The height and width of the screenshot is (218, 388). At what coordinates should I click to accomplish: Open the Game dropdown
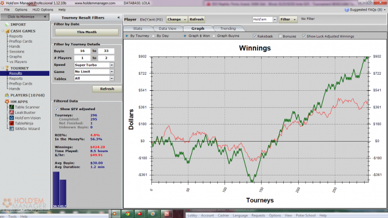(x=112, y=71)
